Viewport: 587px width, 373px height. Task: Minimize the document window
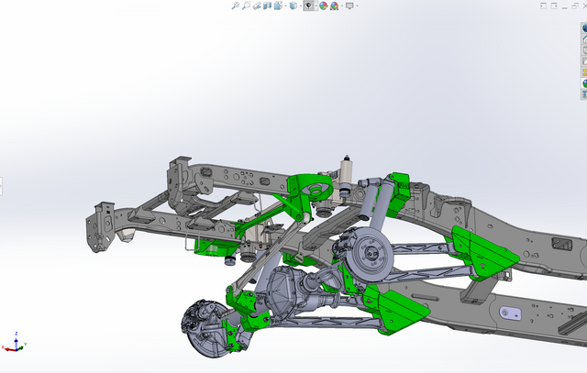click(x=565, y=7)
